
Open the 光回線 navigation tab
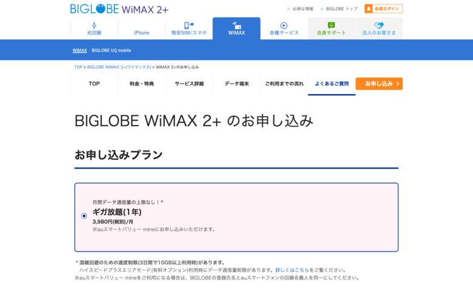pyautogui.click(x=94, y=28)
